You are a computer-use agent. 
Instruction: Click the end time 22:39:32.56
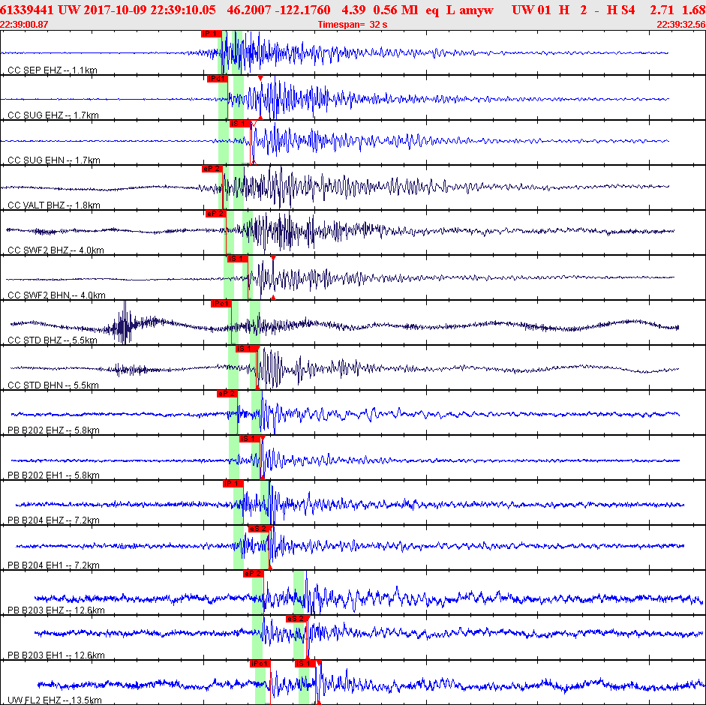680,24
